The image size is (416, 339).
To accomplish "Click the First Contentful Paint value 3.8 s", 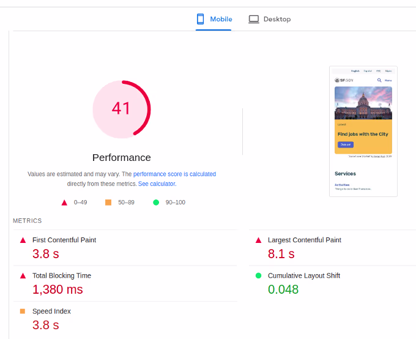I will click(46, 254).
